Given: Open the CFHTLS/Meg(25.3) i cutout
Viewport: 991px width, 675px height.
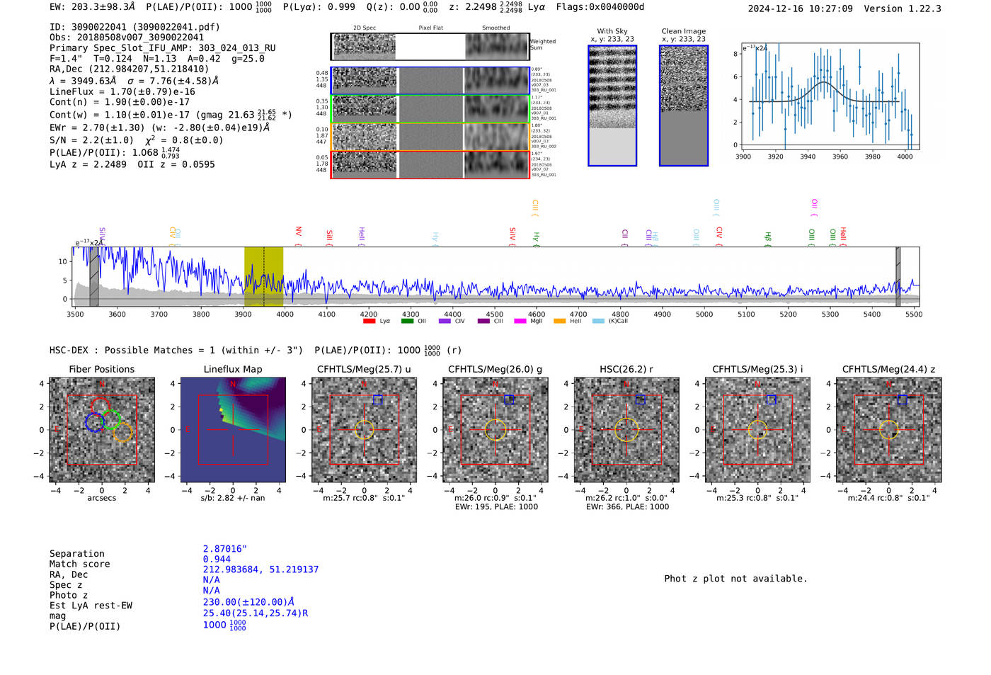Looking at the screenshot, I should (757, 430).
